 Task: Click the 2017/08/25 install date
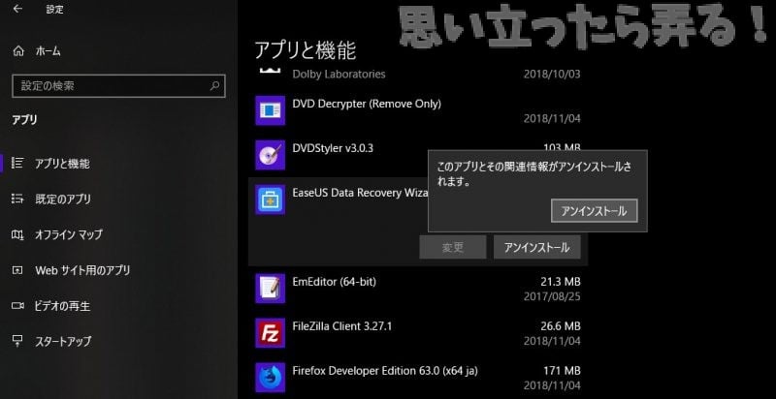tap(552, 296)
